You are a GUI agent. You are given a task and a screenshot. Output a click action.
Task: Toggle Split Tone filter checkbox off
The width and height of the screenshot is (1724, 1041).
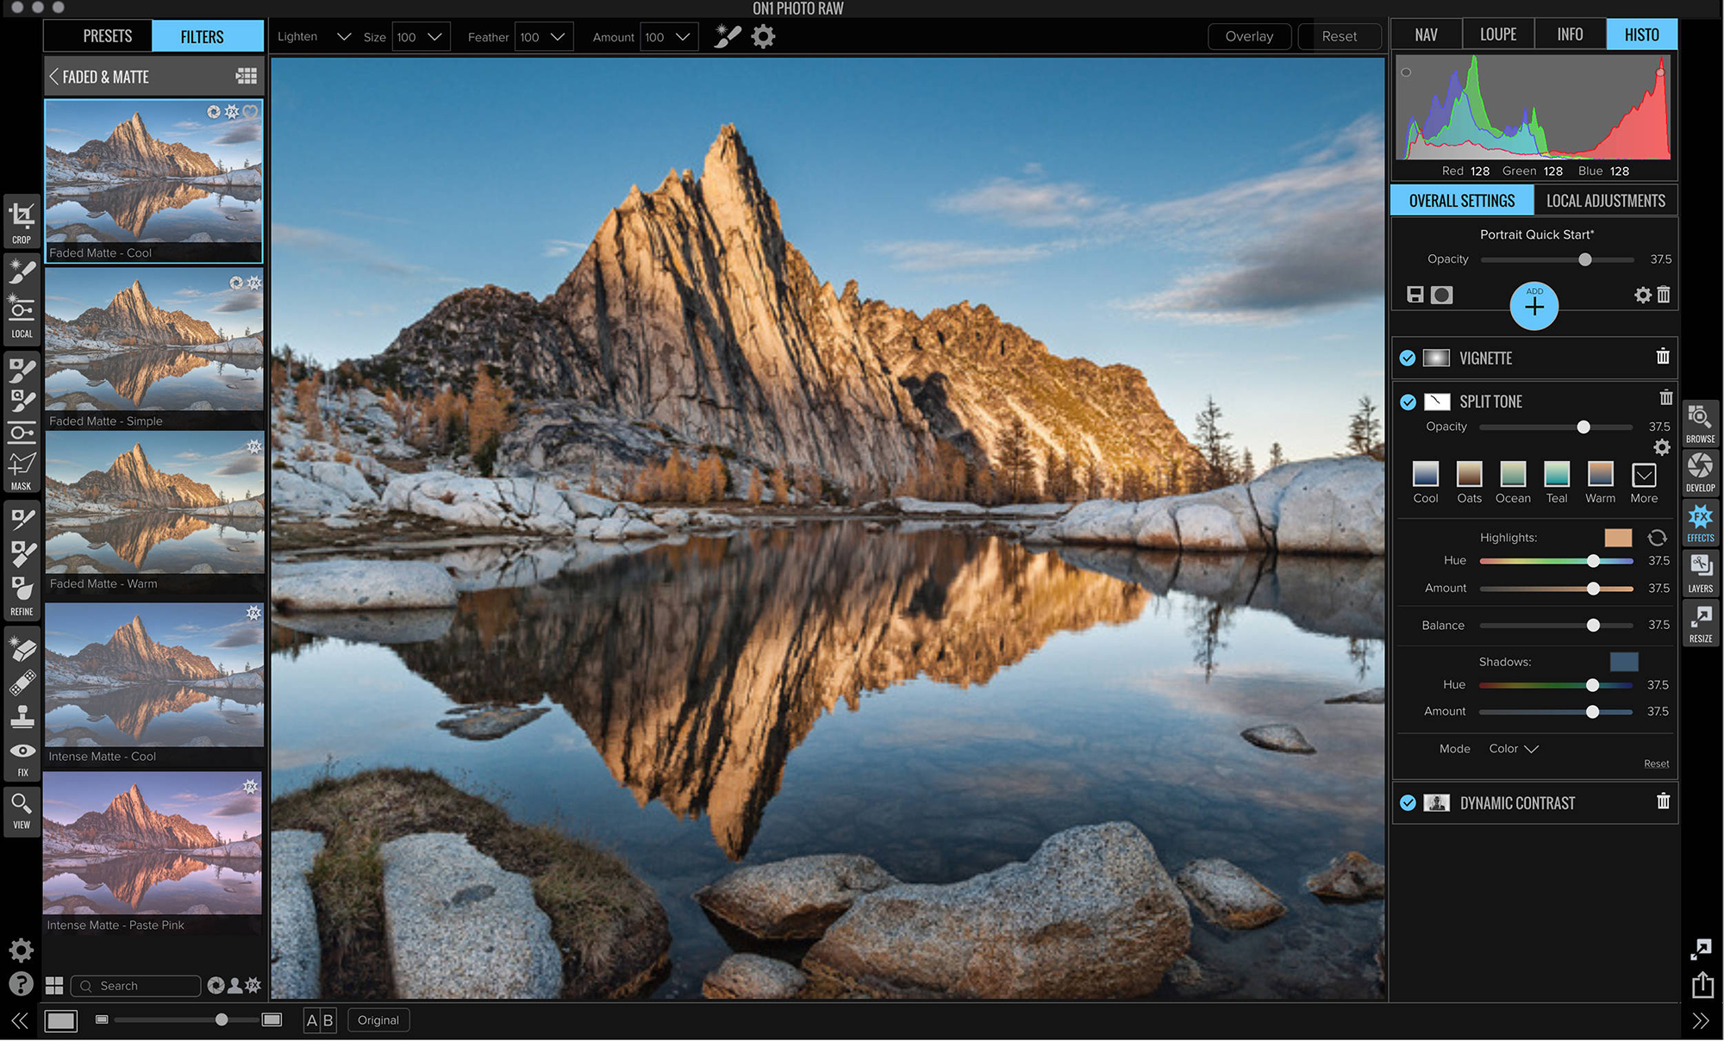1408,401
